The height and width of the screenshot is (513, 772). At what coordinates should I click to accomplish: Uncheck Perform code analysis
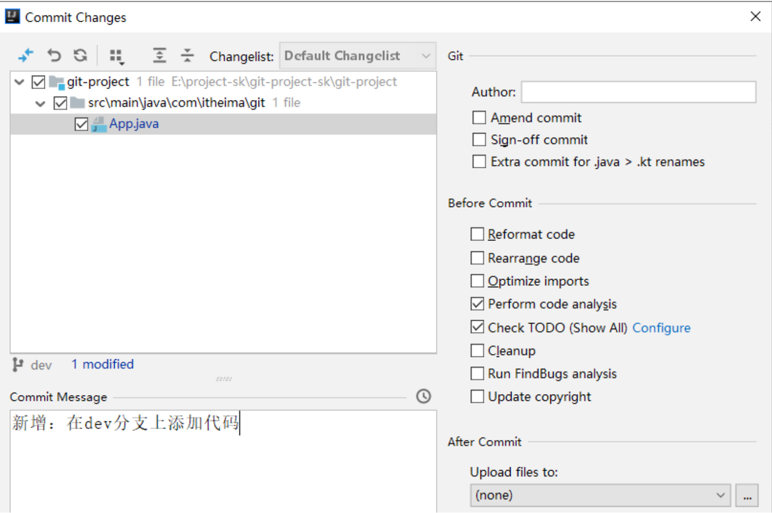(477, 304)
